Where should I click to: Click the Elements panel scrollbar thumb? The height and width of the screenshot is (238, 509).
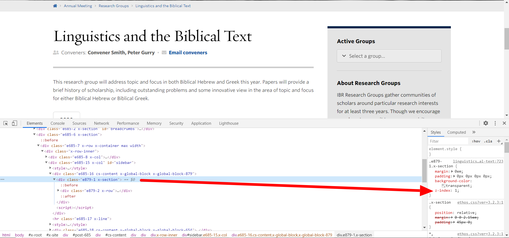424,171
